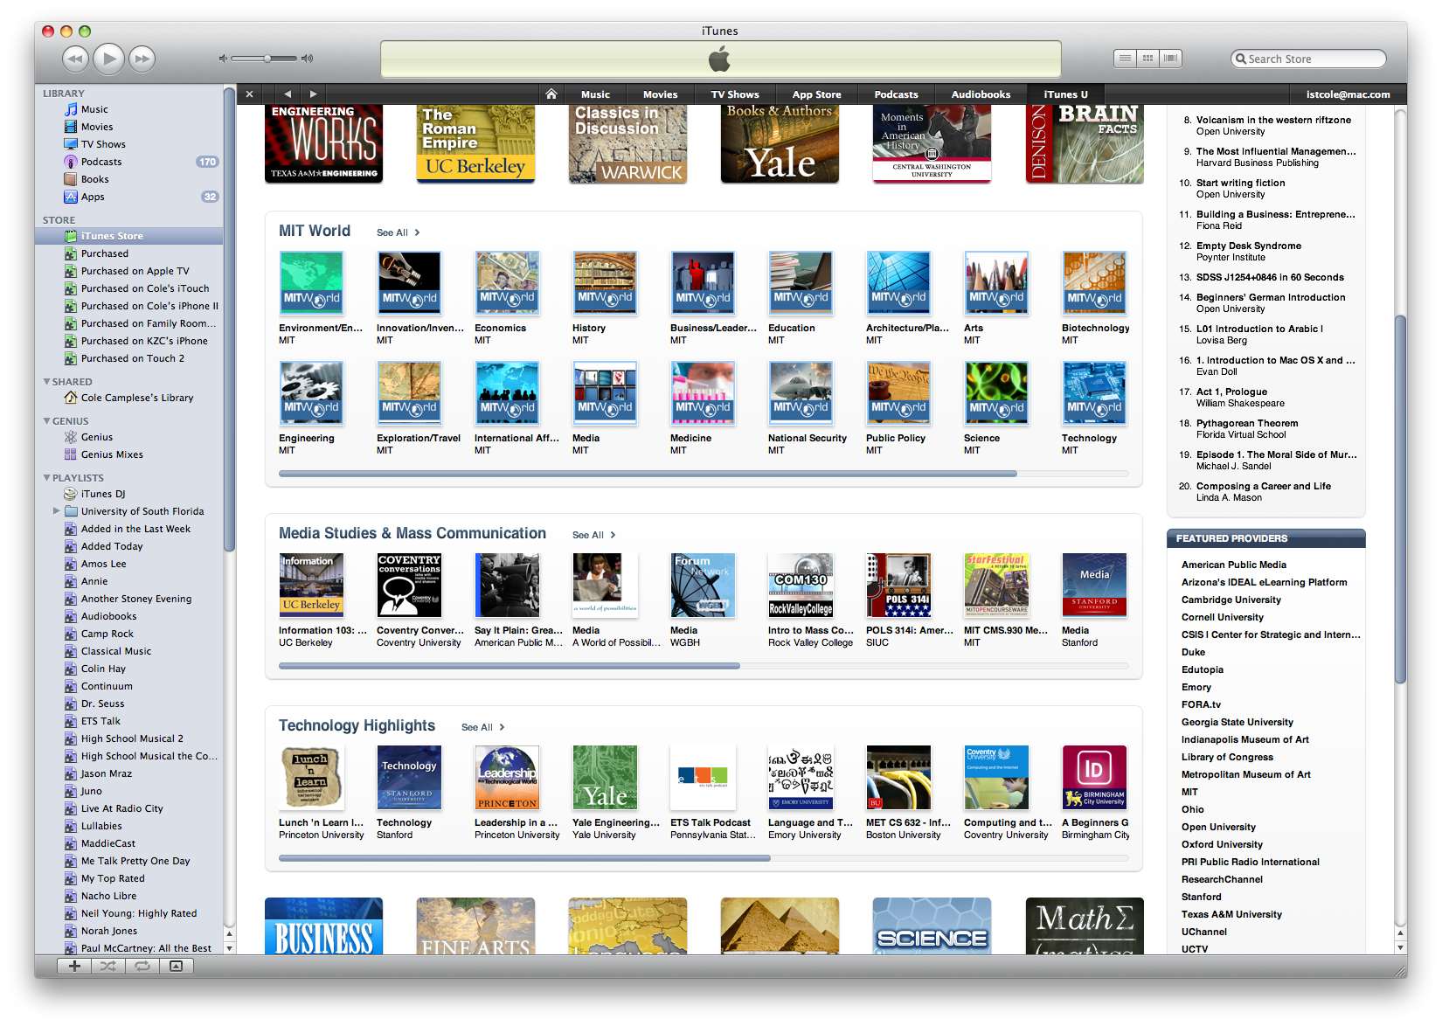Switch to the Audiobooks store tab
Viewport: 1442px width, 1026px height.
(x=980, y=94)
